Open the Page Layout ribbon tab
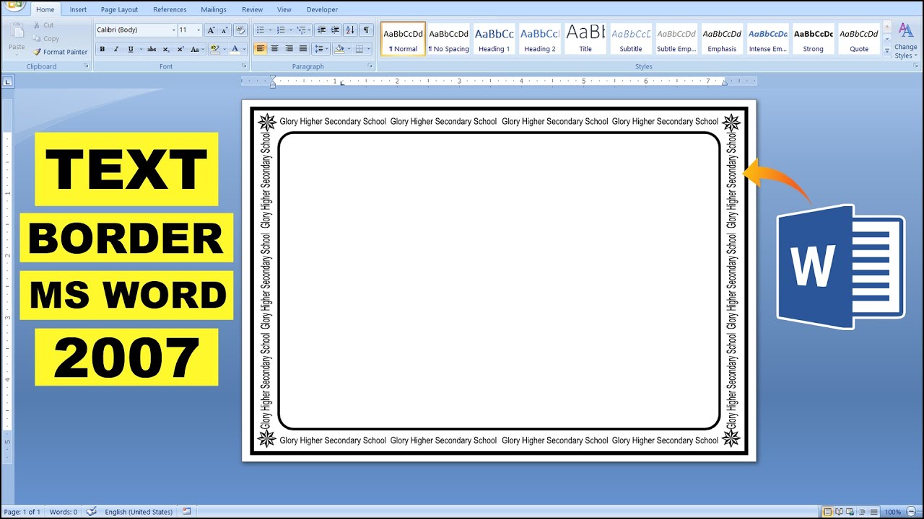This screenshot has height=519, width=924. (x=119, y=9)
